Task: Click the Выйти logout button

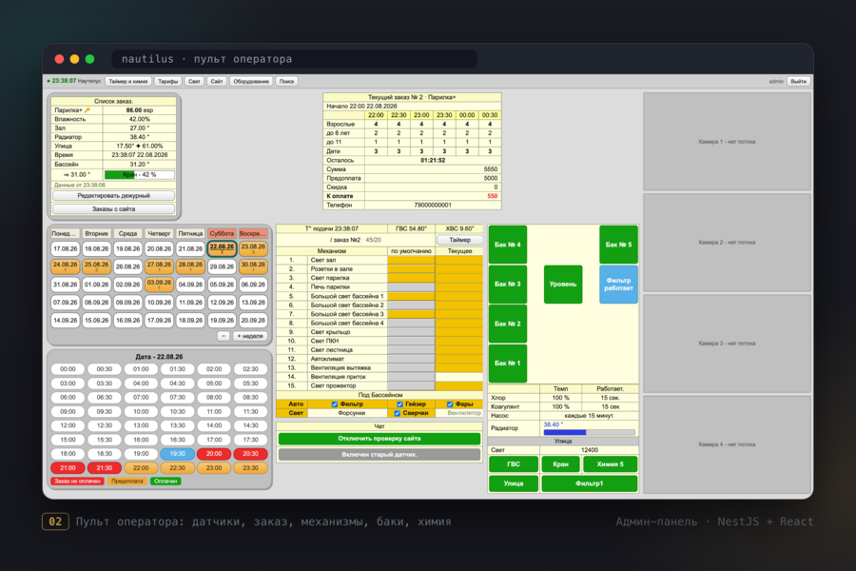Action: (x=799, y=82)
